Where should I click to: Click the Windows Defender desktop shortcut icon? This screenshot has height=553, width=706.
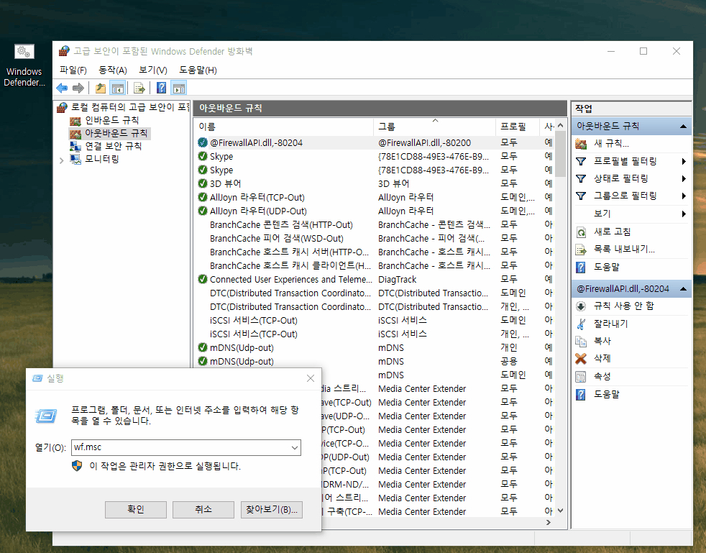tap(24, 52)
